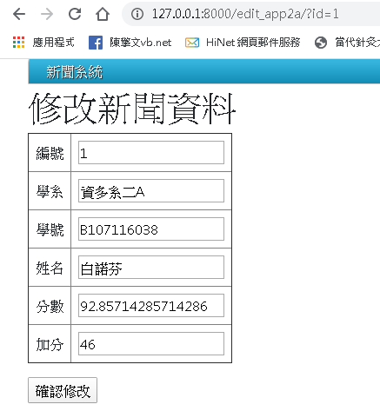Go back using the browser back arrow

[x=19, y=14]
